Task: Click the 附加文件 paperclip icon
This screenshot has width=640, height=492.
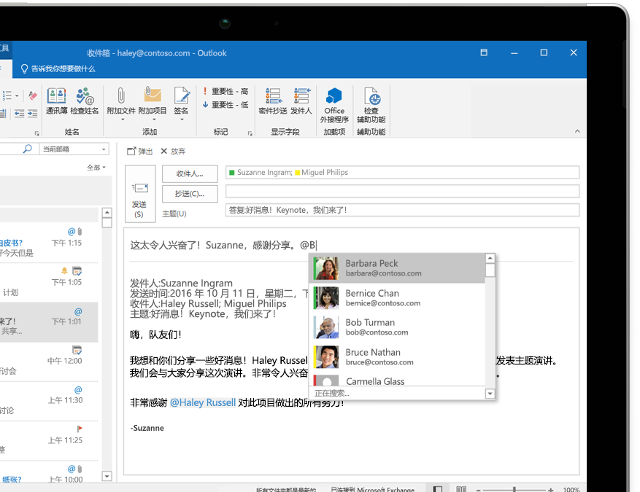Action: [x=121, y=101]
